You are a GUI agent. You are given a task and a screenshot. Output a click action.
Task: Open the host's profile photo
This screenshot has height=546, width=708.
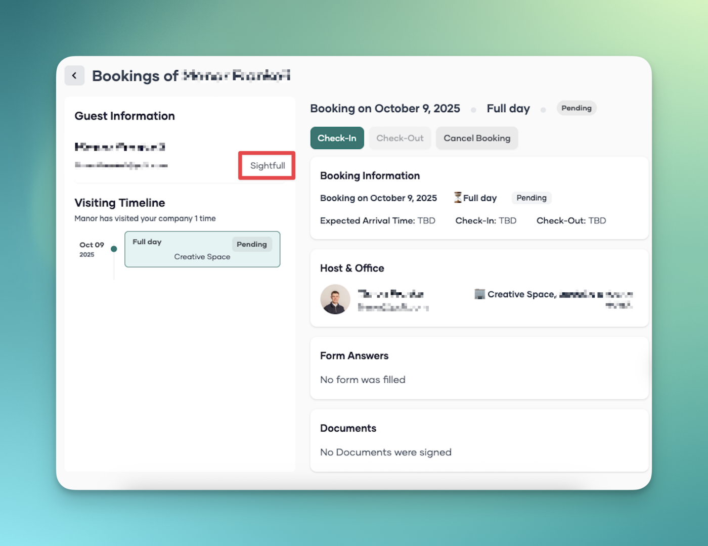point(335,299)
